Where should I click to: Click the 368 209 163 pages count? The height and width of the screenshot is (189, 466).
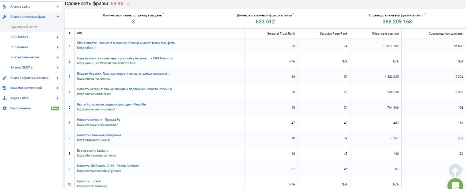(x=397, y=22)
